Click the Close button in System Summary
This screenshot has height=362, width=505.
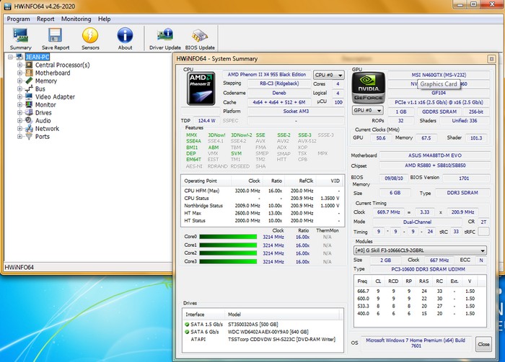tap(483, 344)
